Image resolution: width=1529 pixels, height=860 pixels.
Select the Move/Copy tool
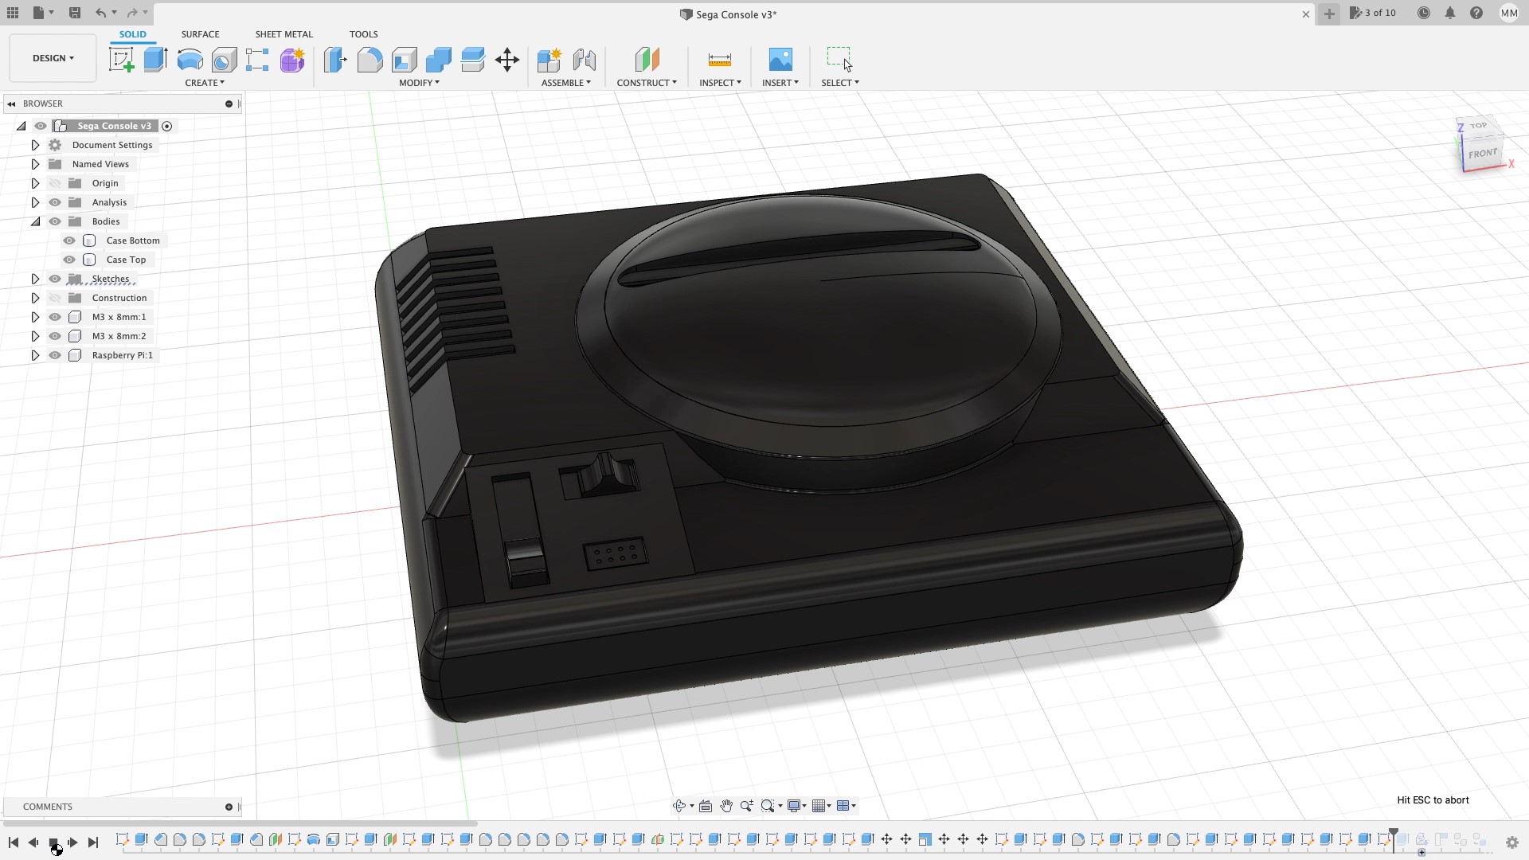click(506, 60)
